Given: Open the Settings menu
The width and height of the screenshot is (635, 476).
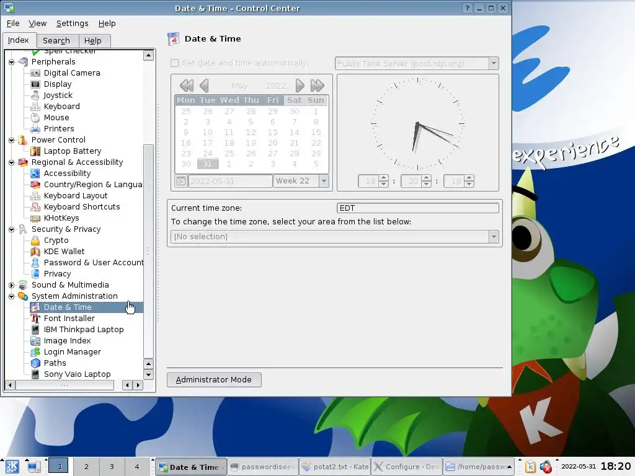Looking at the screenshot, I should (72, 24).
